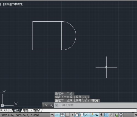Viewport: 137px width, 117px height.
Task: Toggle Object Snap in status bar
Action: (x=77, y=115)
